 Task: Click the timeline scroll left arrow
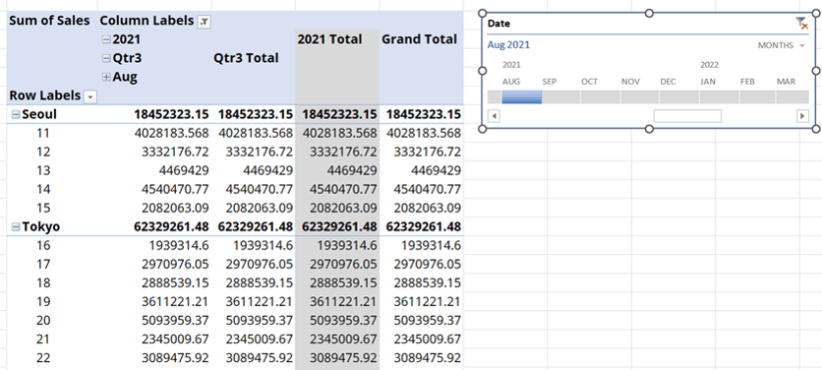click(493, 116)
